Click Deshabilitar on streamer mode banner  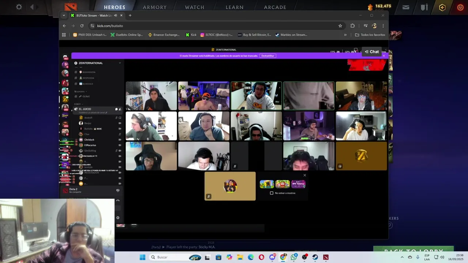[268, 56]
